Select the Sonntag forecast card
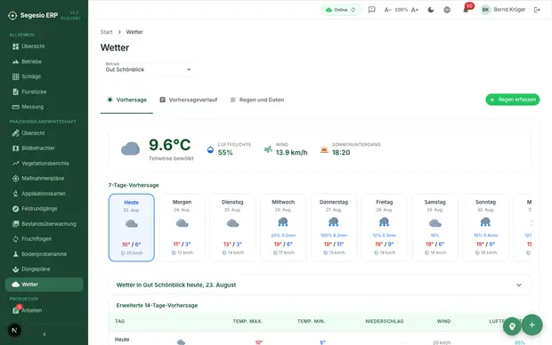The image size is (552, 345). (486, 228)
